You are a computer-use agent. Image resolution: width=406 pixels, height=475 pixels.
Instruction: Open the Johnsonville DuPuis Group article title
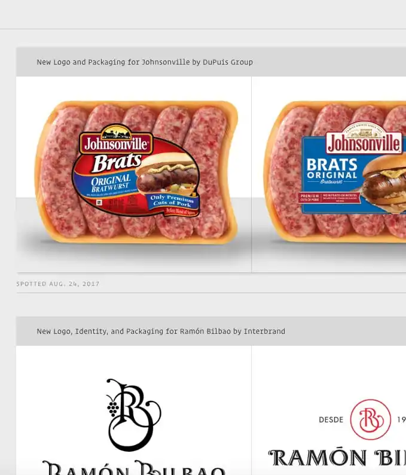pyautogui.click(x=145, y=62)
